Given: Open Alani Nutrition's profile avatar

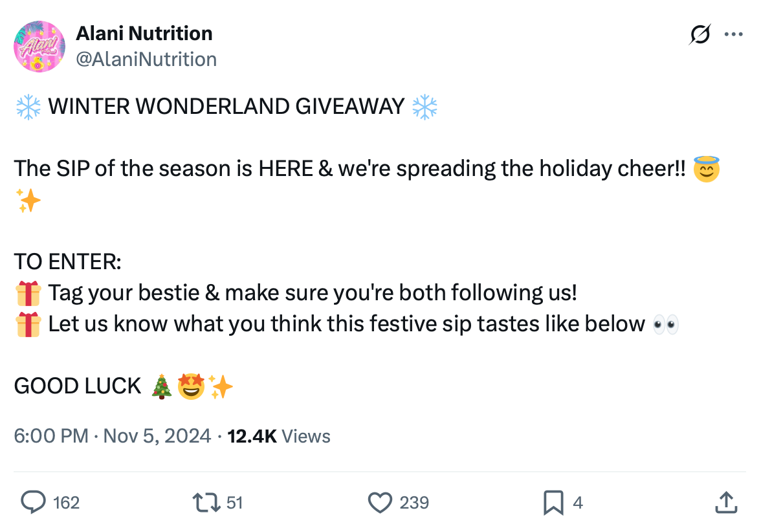Looking at the screenshot, I should [39, 47].
